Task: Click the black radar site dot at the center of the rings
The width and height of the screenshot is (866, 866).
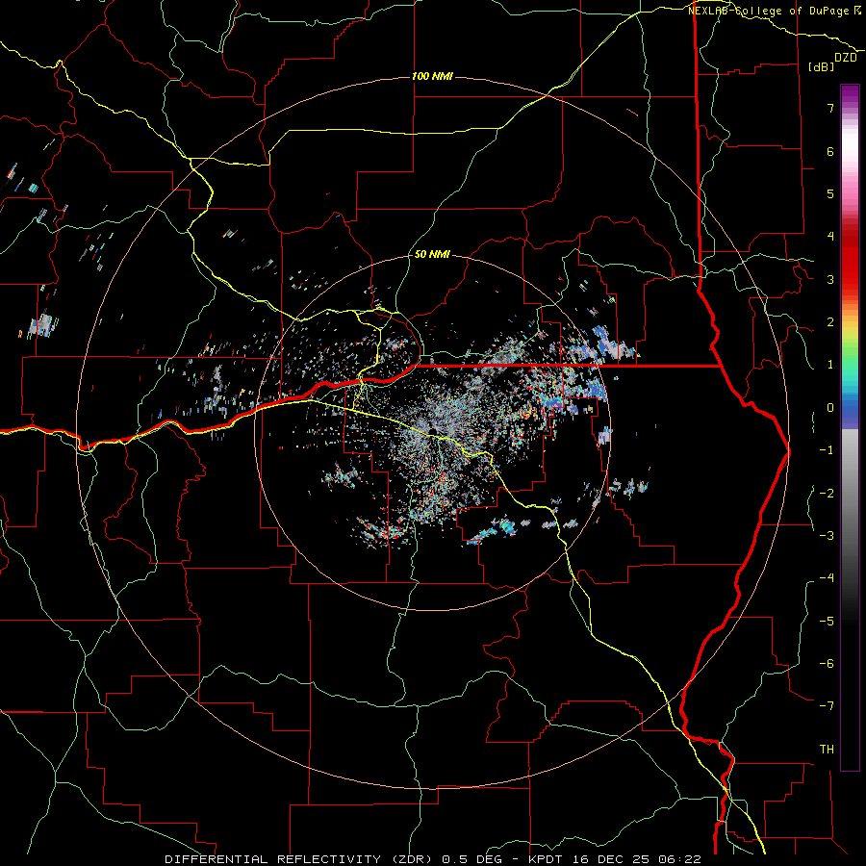Action: tap(432, 431)
